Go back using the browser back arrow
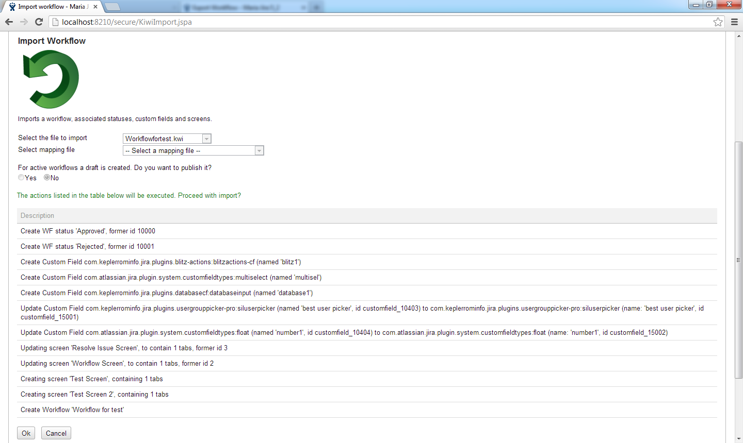This screenshot has height=443, width=743. pos(9,22)
